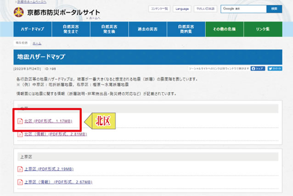
Task: Open the 京都市防災ポータルサイト title link
Action: [63, 12]
